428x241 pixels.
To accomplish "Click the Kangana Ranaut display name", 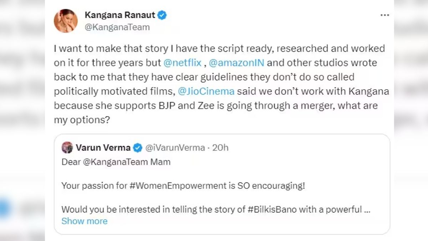I will 120,15.
